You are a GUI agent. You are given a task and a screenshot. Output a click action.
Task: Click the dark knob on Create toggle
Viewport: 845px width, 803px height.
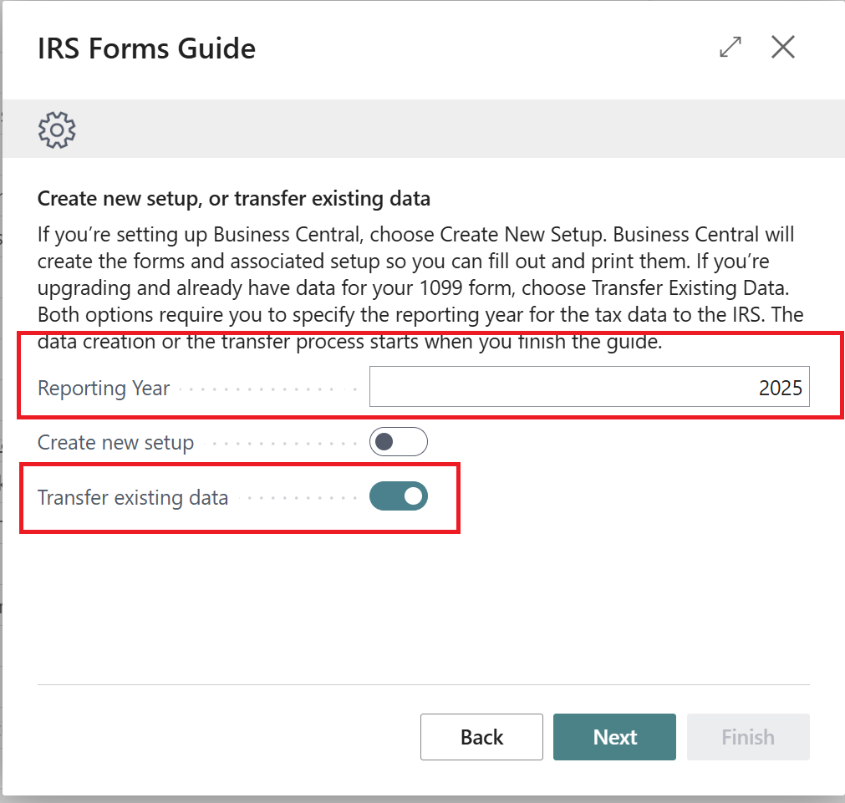[384, 442]
